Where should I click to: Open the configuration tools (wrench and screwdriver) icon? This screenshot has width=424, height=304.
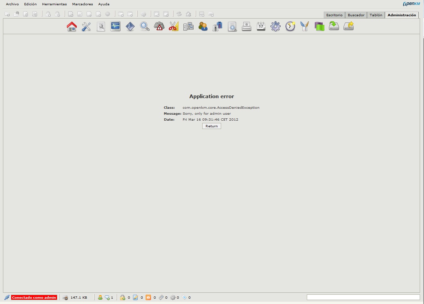point(86,26)
